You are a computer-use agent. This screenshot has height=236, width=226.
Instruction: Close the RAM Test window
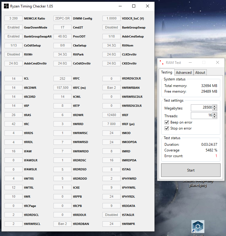click(217, 62)
